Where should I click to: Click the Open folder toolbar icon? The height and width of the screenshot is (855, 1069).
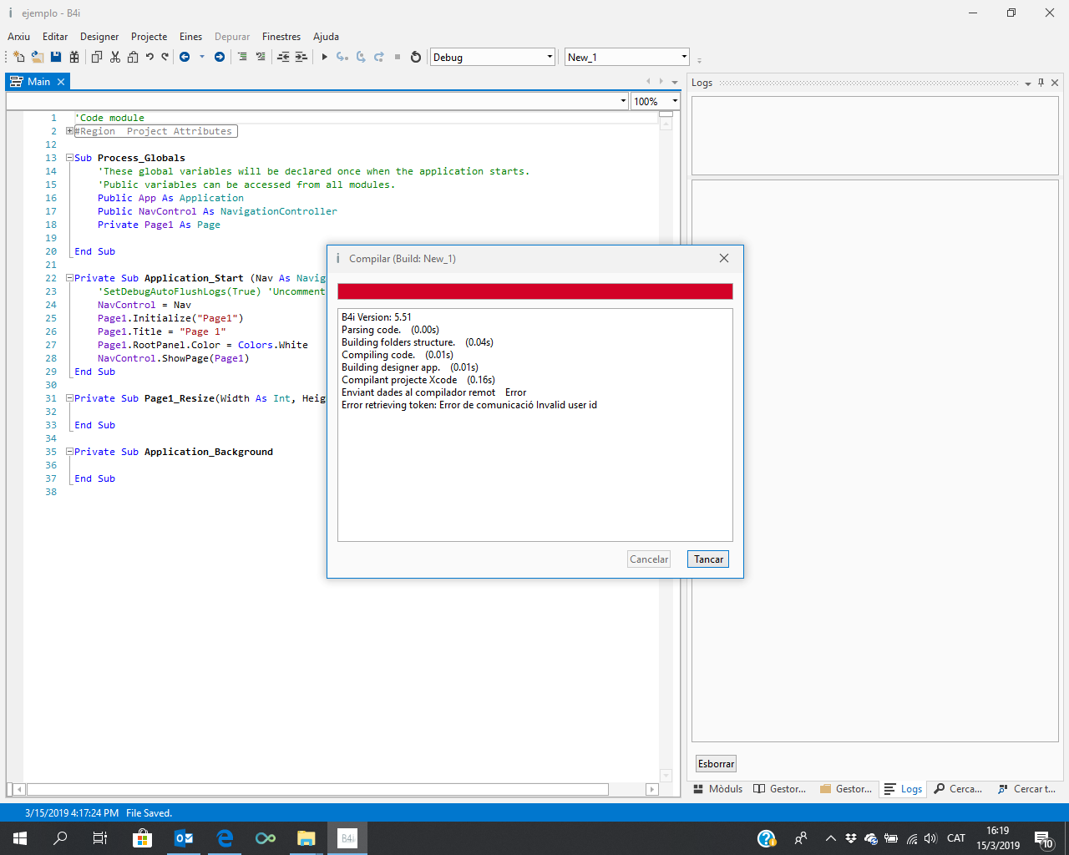[38, 57]
